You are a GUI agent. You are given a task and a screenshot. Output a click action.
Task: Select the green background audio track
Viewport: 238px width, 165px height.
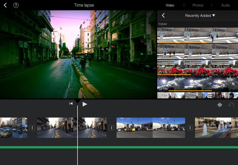[119, 147]
